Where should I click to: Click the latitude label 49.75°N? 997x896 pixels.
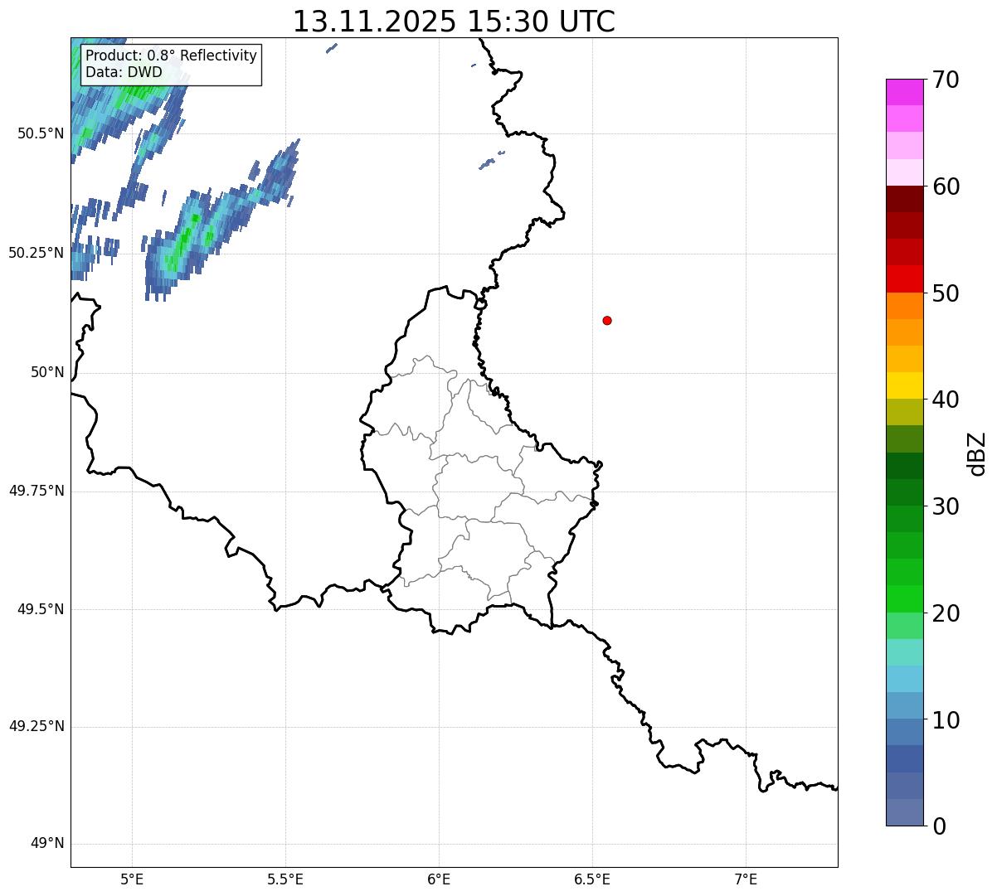pyautogui.click(x=36, y=491)
